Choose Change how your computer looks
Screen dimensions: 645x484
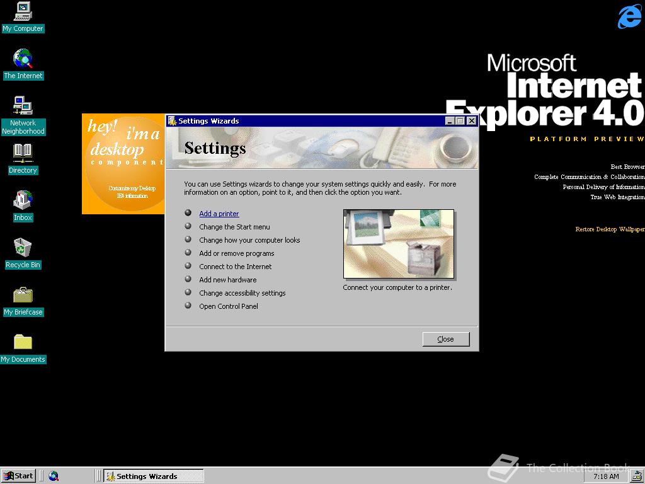coord(249,240)
